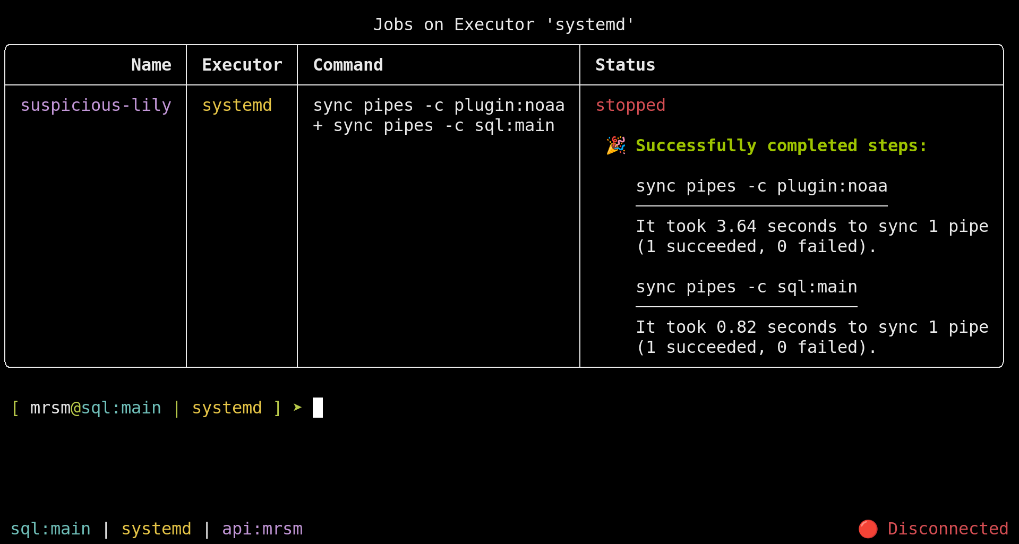Image resolution: width=1019 pixels, height=544 pixels.
Task: Click '@sql:main' in the shell prompt
Action: coord(116,408)
